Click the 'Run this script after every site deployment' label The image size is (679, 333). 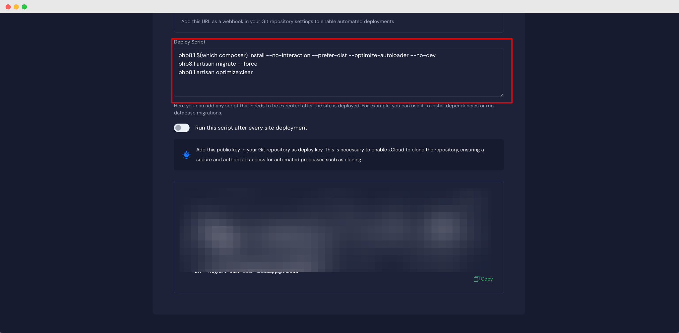pos(251,128)
